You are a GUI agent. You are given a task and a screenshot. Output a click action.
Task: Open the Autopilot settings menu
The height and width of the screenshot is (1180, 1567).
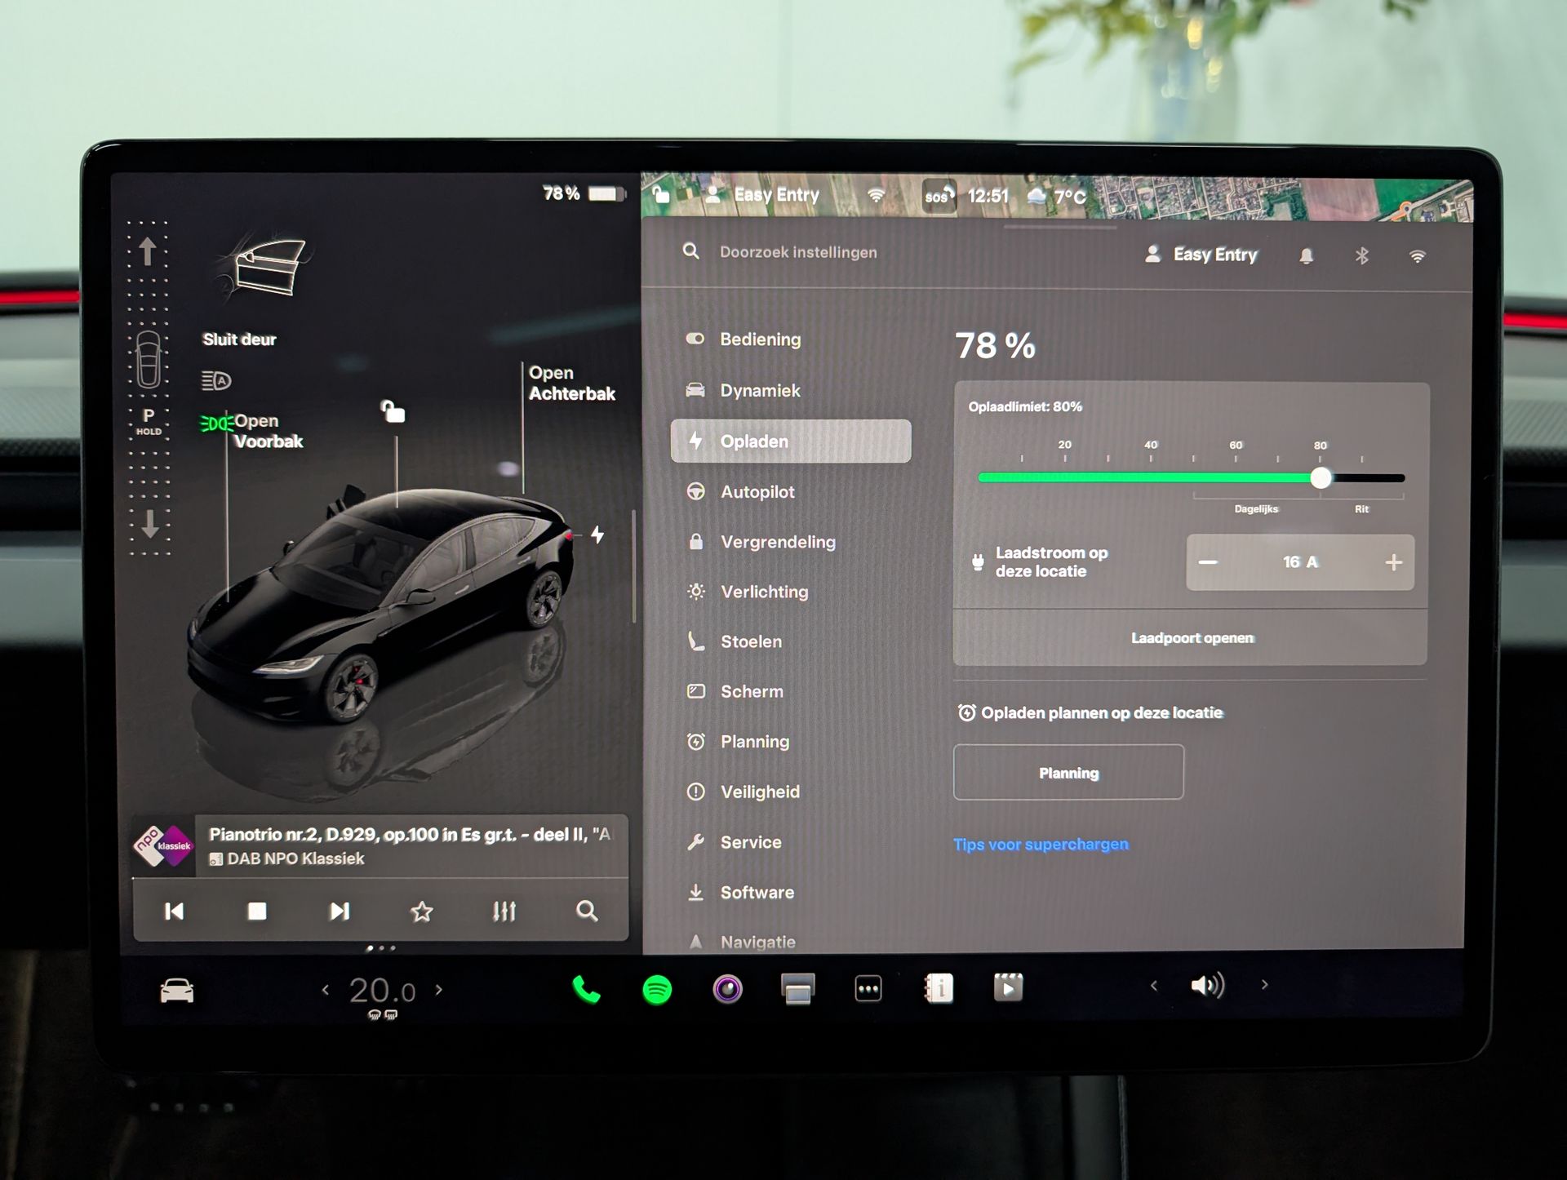point(757,491)
